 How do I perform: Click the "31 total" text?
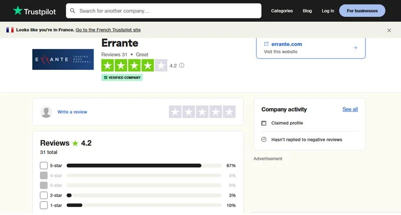49,152
